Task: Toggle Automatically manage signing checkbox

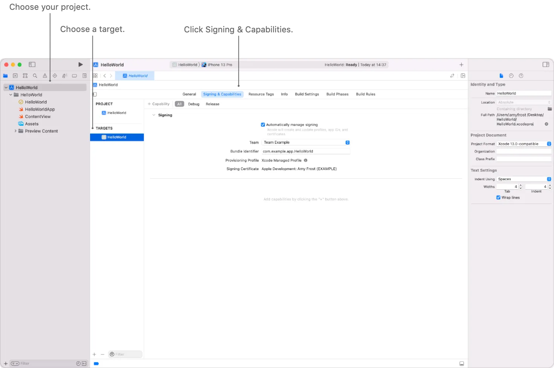Action: [x=263, y=125]
